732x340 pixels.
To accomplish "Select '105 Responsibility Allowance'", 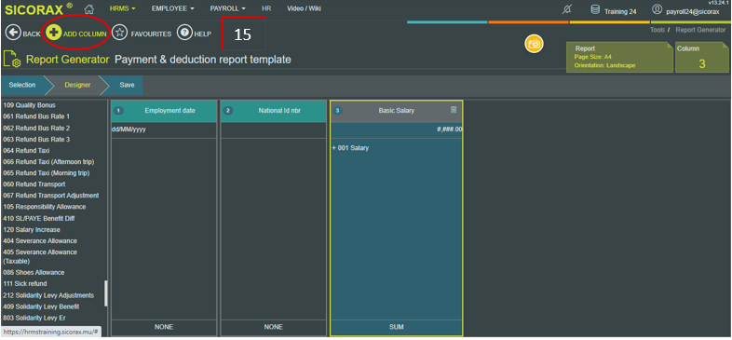I will click(x=45, y=207).
